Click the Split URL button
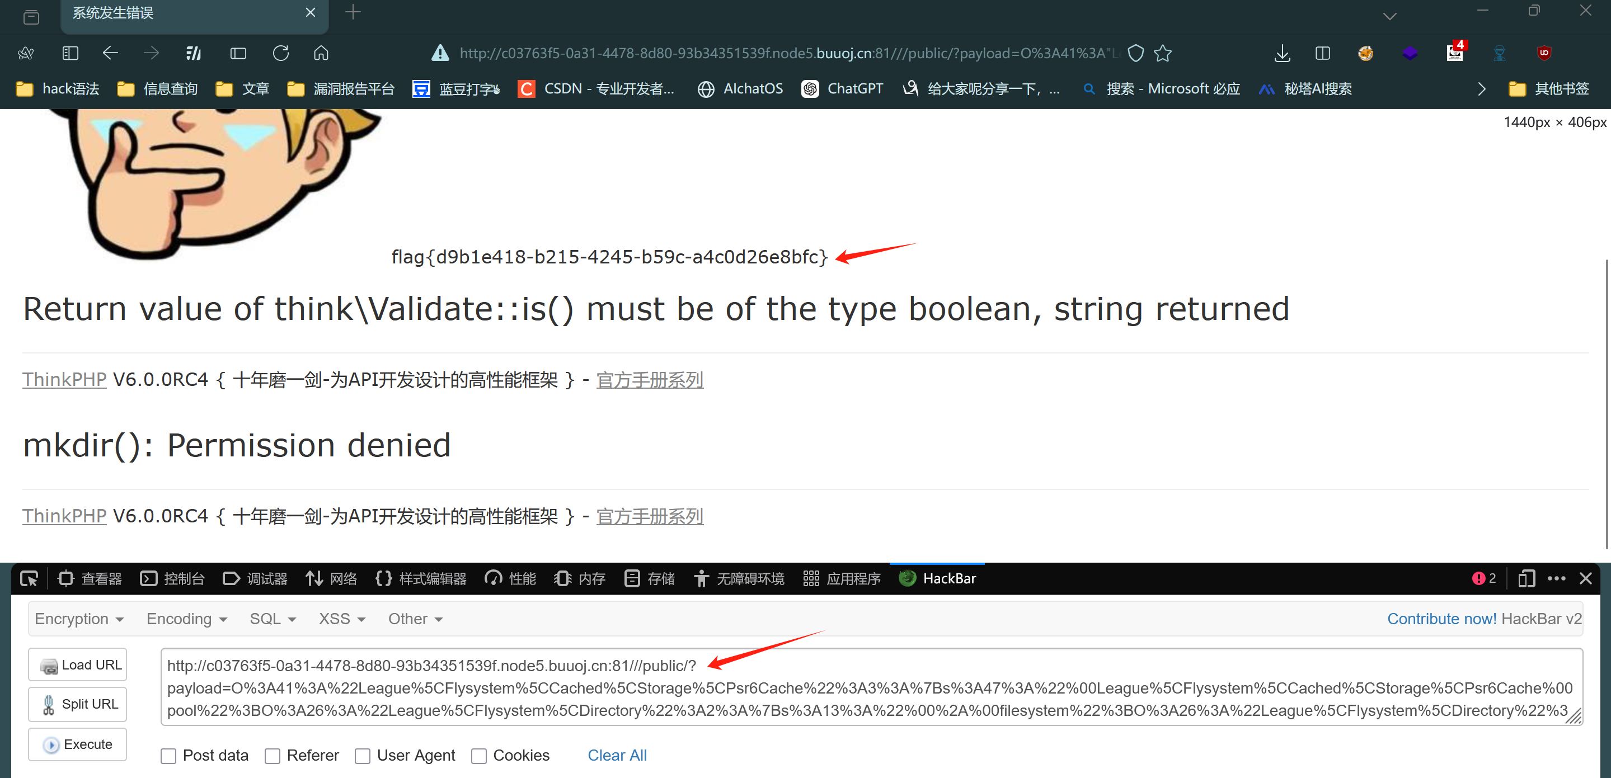 point(77,704)
